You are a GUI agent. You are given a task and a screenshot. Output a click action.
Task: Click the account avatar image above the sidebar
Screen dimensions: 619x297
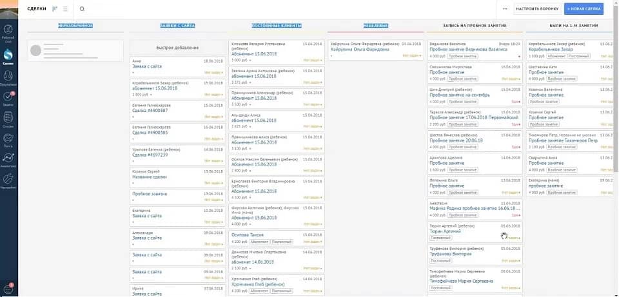coord(8,8)
